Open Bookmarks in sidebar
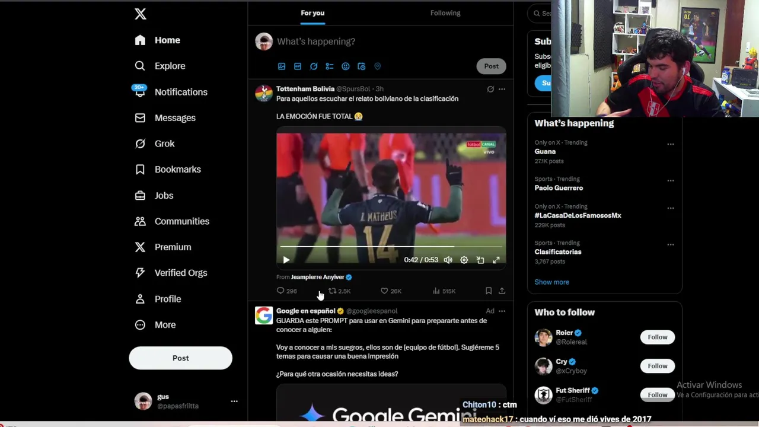Image resolution: width=759 pixels, height=427 pixels. (167, 170)
